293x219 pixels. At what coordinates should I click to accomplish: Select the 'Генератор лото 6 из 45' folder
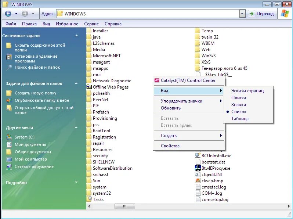[x=224, y=68]
